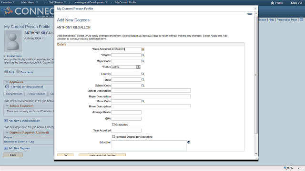Click the Minor Code input field
The height and width of the screenshot is (171, 305).
pyautogui.click(x=126, y=101)
